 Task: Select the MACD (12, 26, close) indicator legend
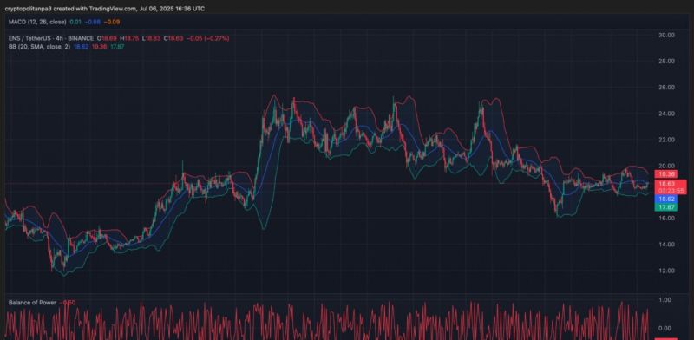pyautogui.click(x=37, y=22)
